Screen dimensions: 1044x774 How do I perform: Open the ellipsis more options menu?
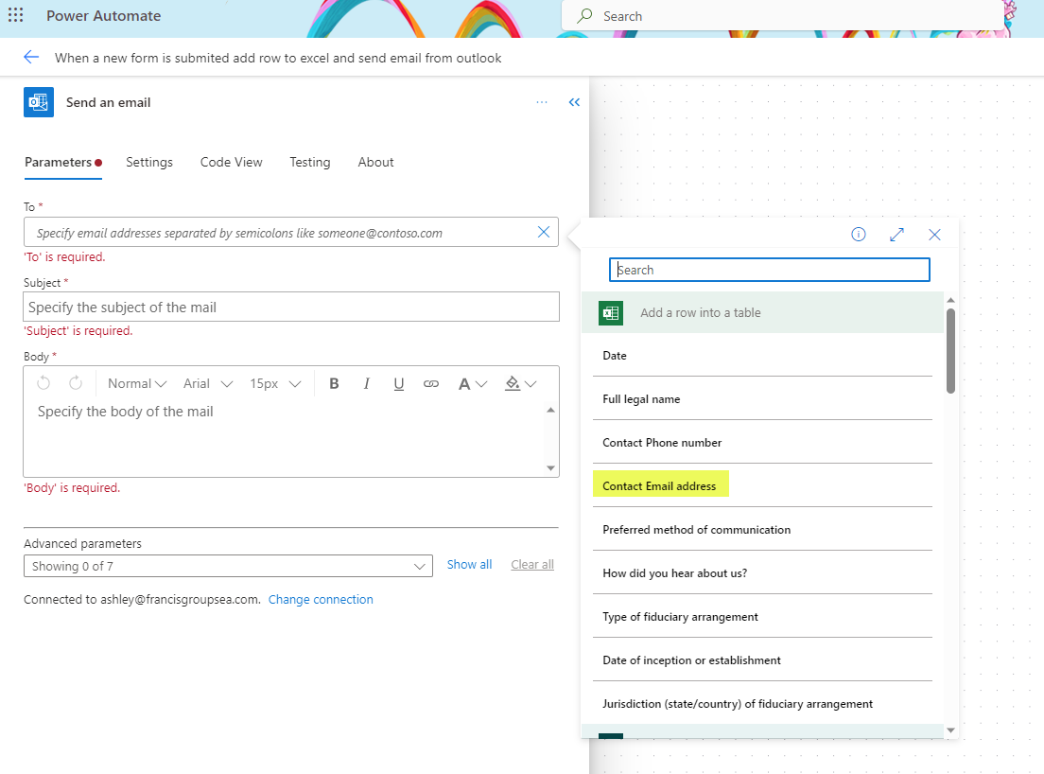(x=542, y=102)
